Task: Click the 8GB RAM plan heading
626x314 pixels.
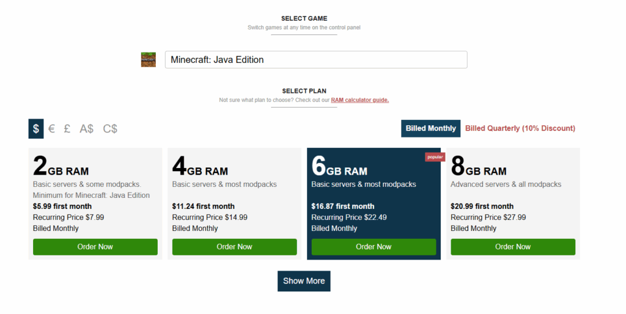Action: tap(478, 166)
